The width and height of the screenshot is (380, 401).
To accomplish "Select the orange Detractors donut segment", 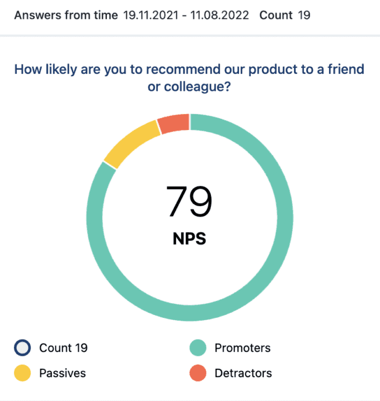I will click(174, 124).
